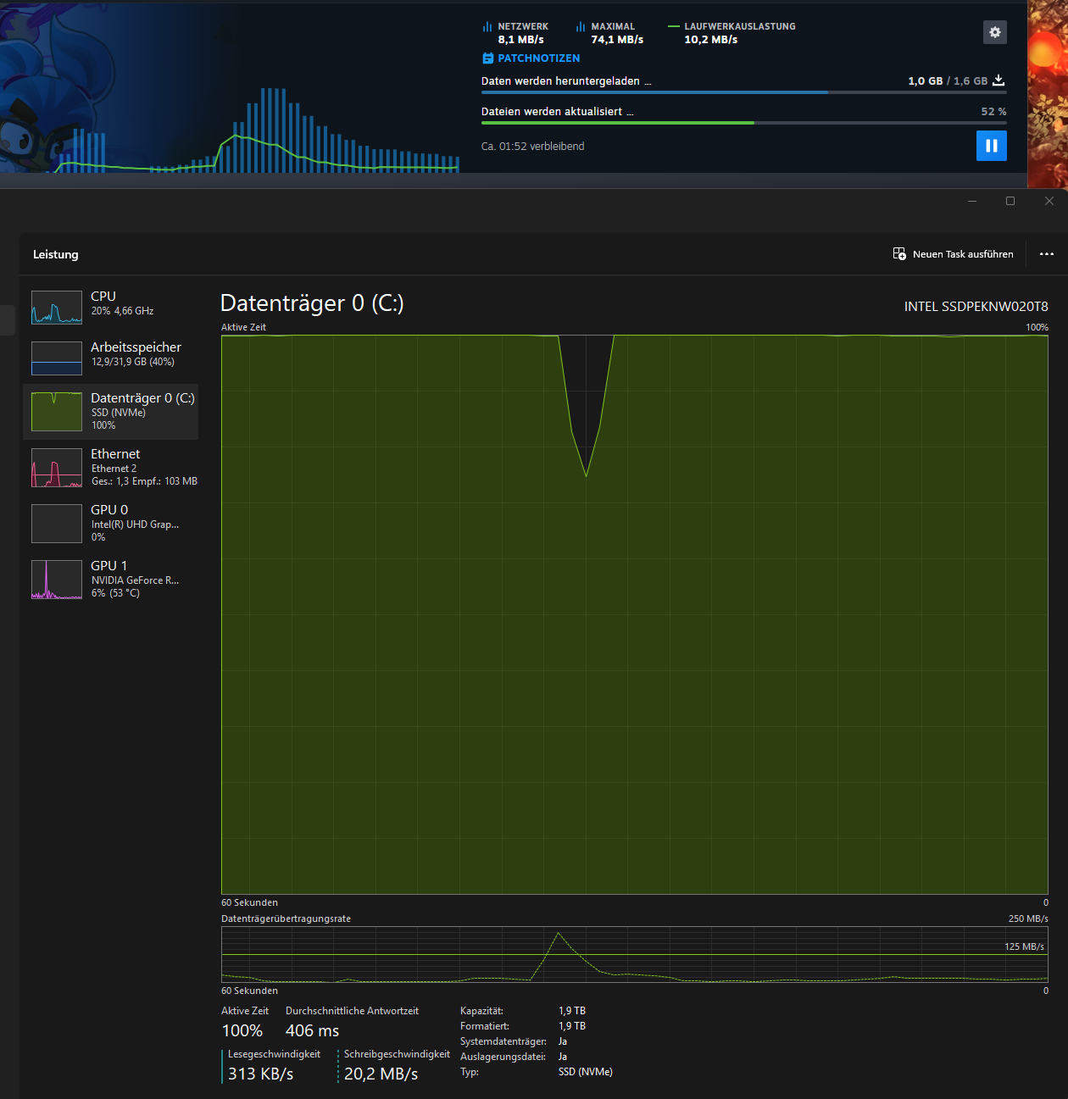Minimize the Task Manager window

tap(972, 201)
